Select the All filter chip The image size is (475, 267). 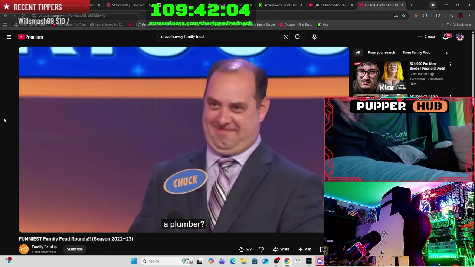[358, 52]
